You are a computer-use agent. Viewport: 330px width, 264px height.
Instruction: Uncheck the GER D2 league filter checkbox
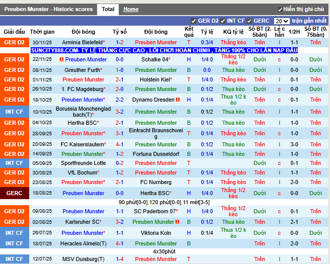[194, 21]
